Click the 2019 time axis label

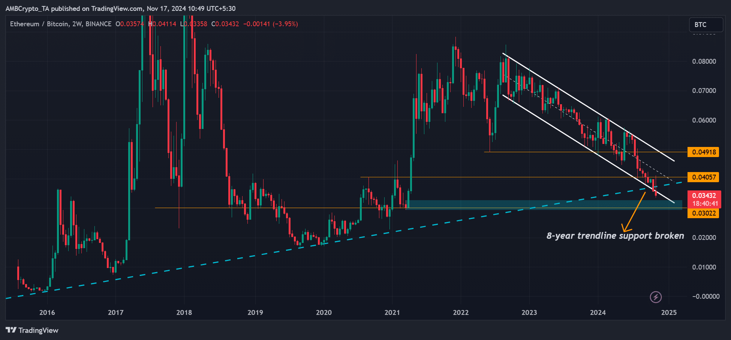(x=255, y=313)
